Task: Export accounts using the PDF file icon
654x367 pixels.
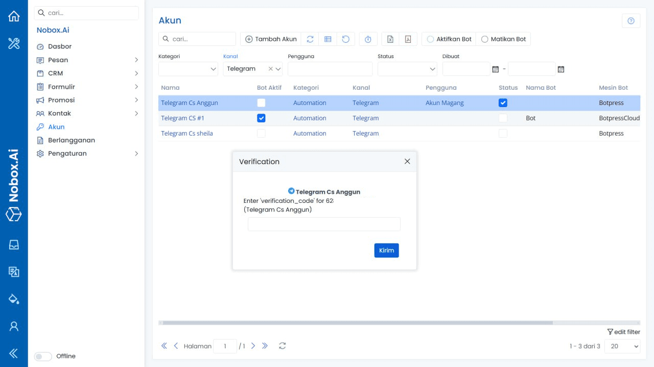Action: click(x=408, y=39)
